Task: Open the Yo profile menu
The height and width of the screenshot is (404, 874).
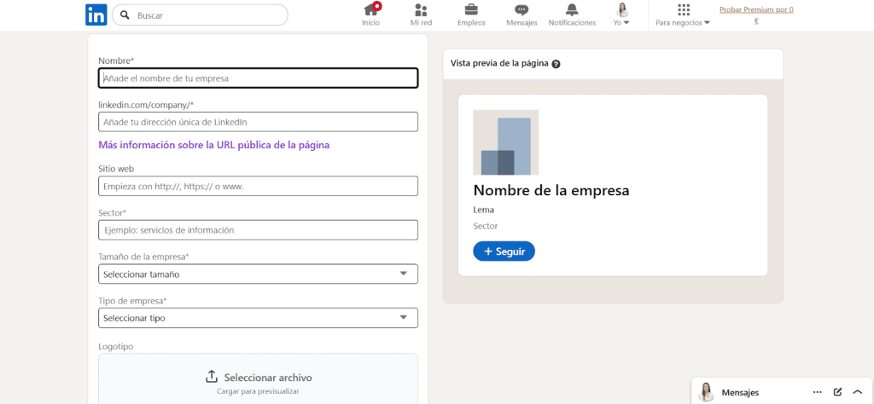Action: pyautogui.click(x=621, y=14)
